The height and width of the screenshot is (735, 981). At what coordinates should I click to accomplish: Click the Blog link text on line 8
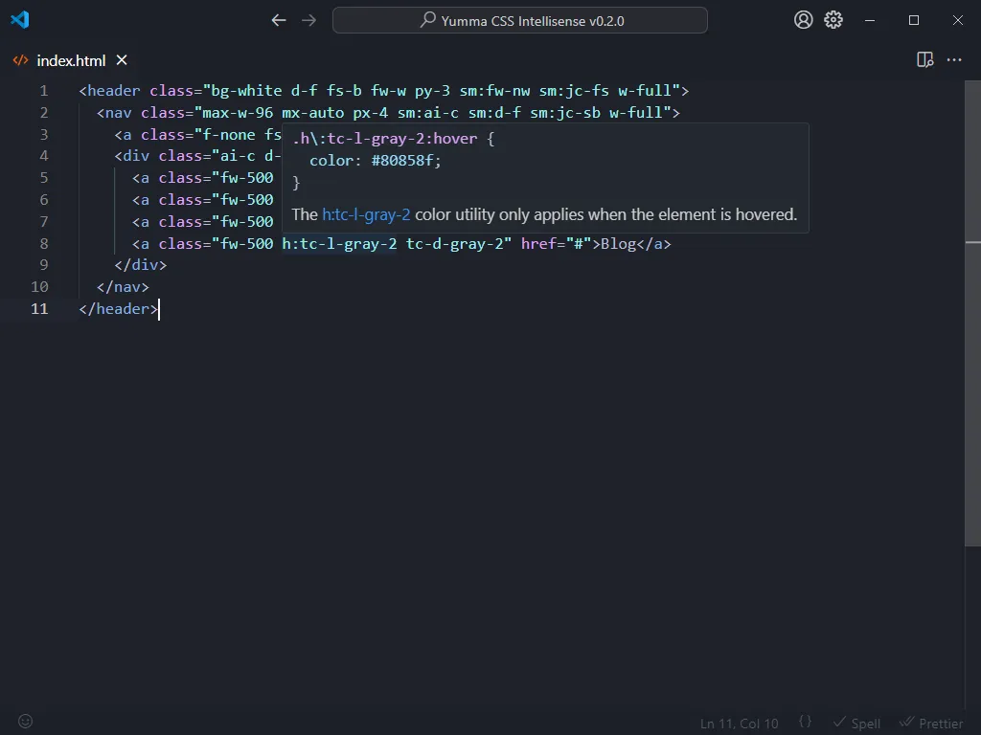click(618, 244)
